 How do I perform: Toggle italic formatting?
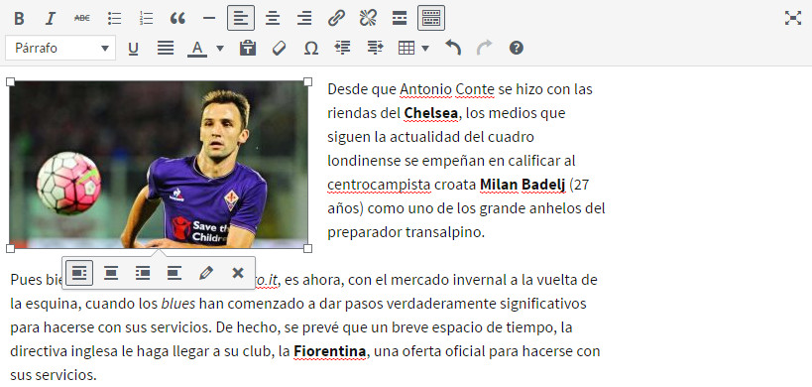(51, 19)
